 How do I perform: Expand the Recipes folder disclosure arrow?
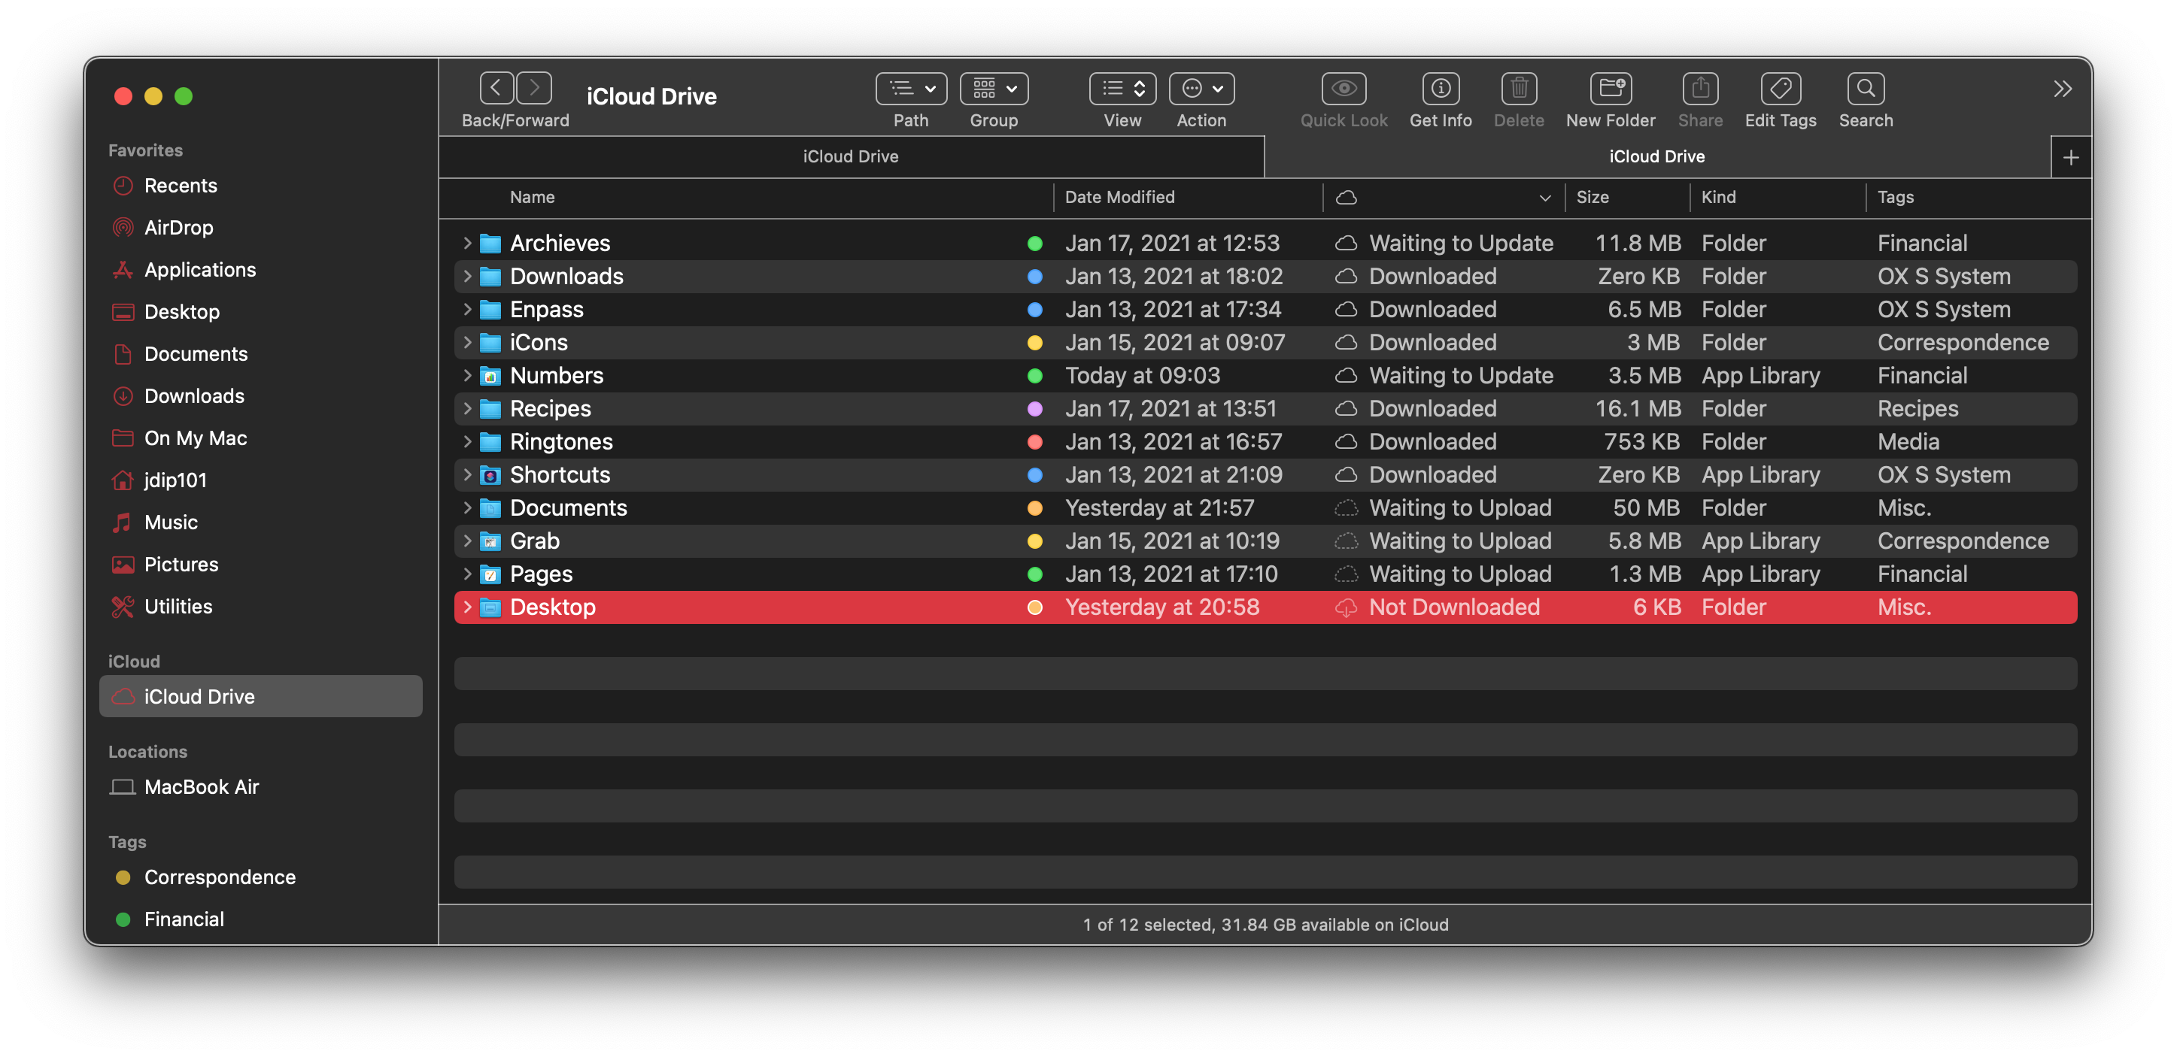pos(467,409)
